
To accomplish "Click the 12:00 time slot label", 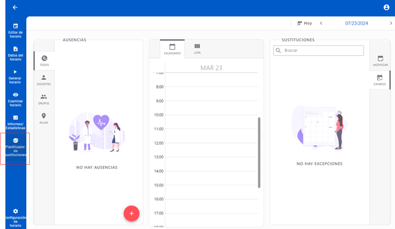I will click(158, 143).
